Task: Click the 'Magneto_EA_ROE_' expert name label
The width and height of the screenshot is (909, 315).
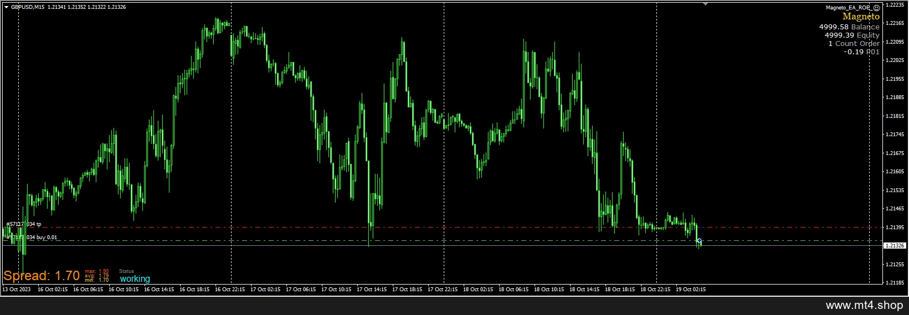Action: point(849,8)
